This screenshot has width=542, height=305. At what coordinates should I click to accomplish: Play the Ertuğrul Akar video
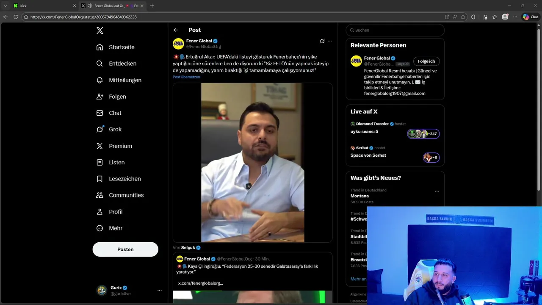252,163
